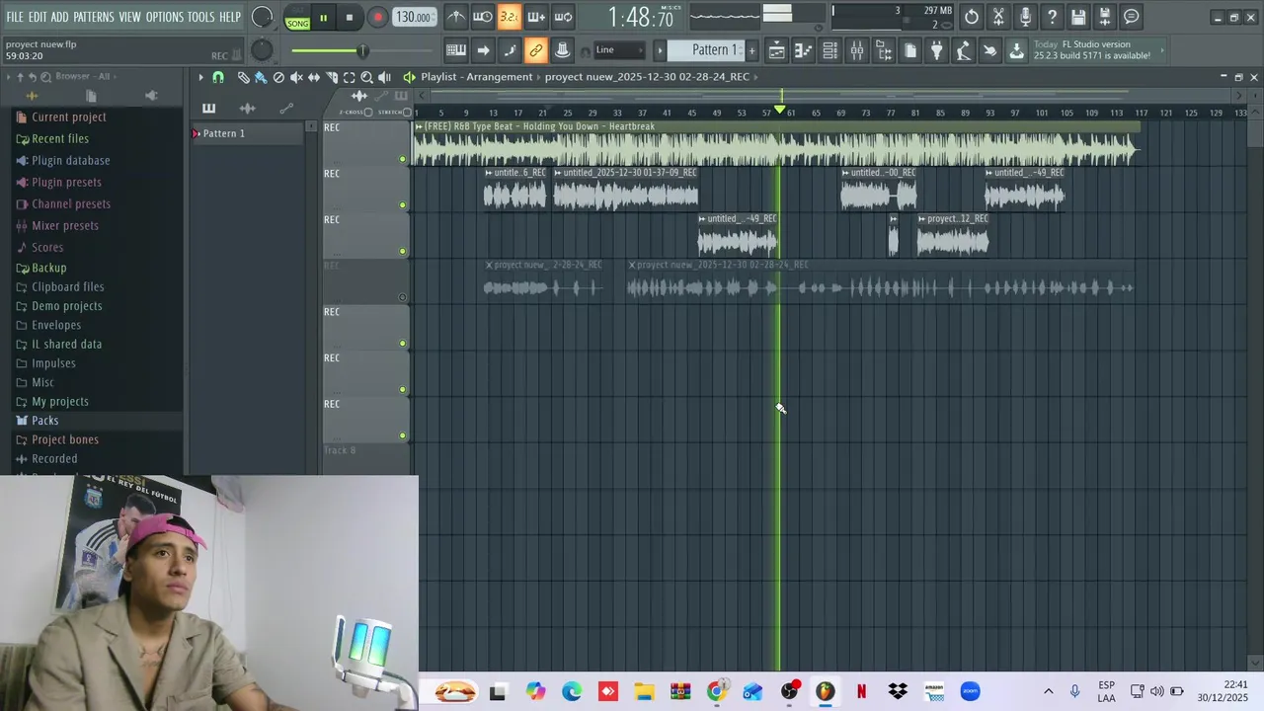Expand pattern list arrow beside Pattern 1
Viewport: 1264px width, 711px height.
tap(660, 50)
